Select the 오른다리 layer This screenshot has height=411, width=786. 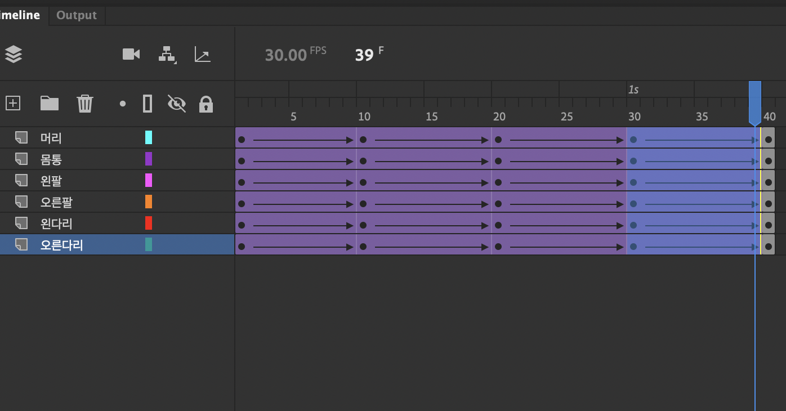tap(117, 245)
